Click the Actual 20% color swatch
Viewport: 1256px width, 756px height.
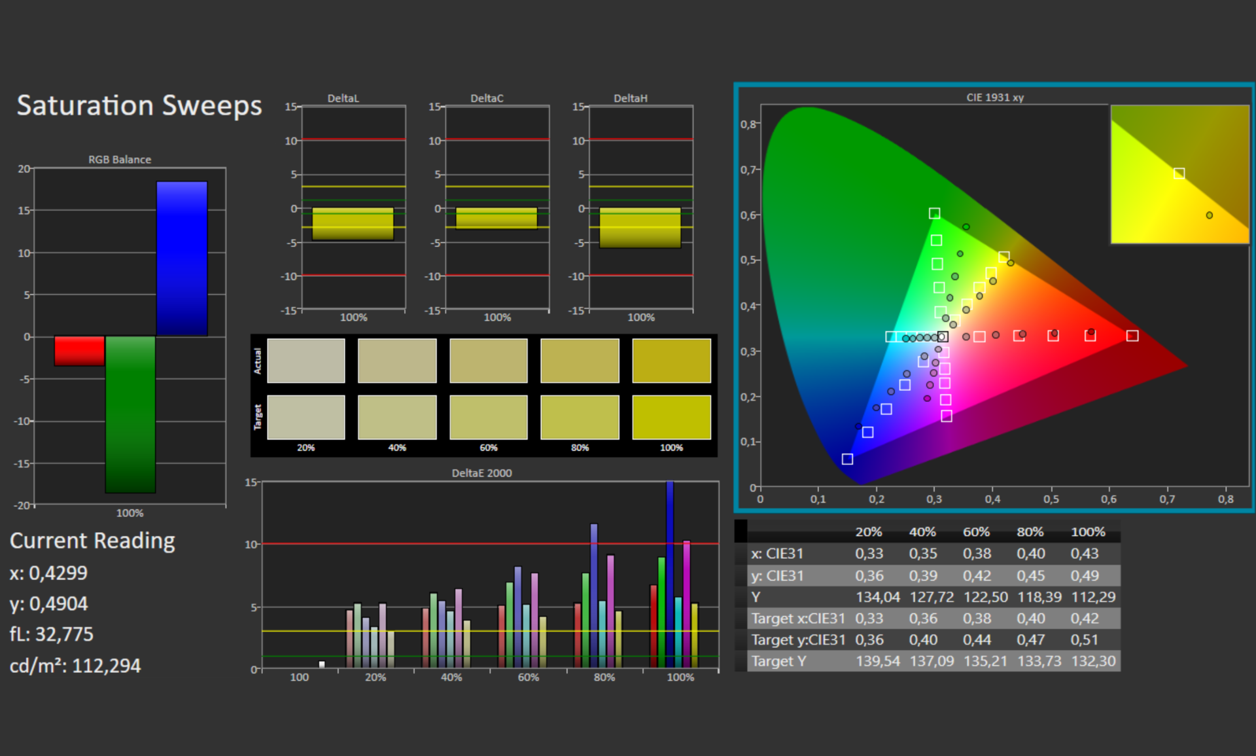[x=305, y=361]
